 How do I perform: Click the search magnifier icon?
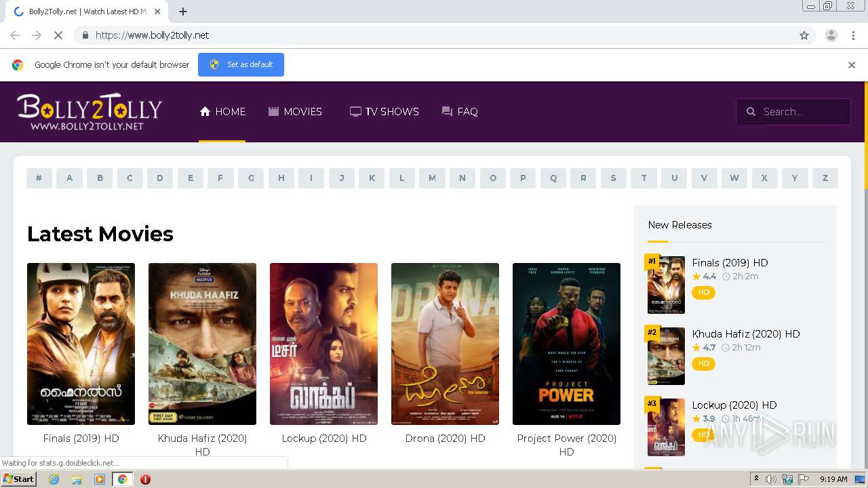751,112
